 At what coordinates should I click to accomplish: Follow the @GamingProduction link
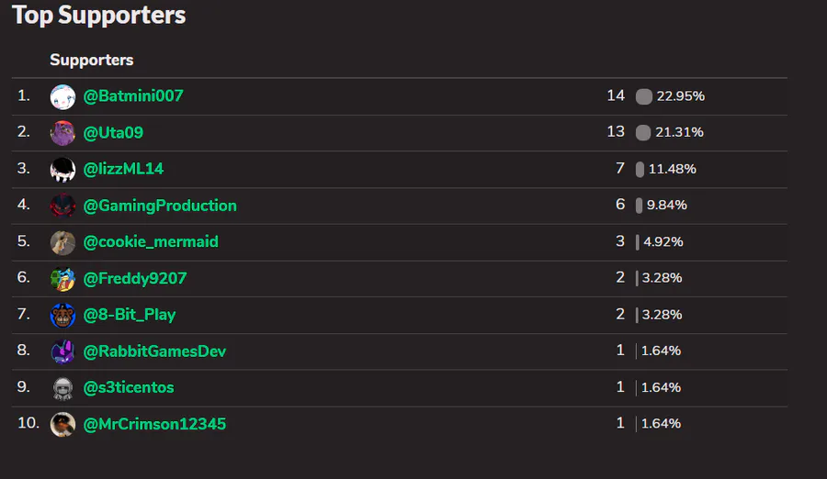(x=160, y=206)
